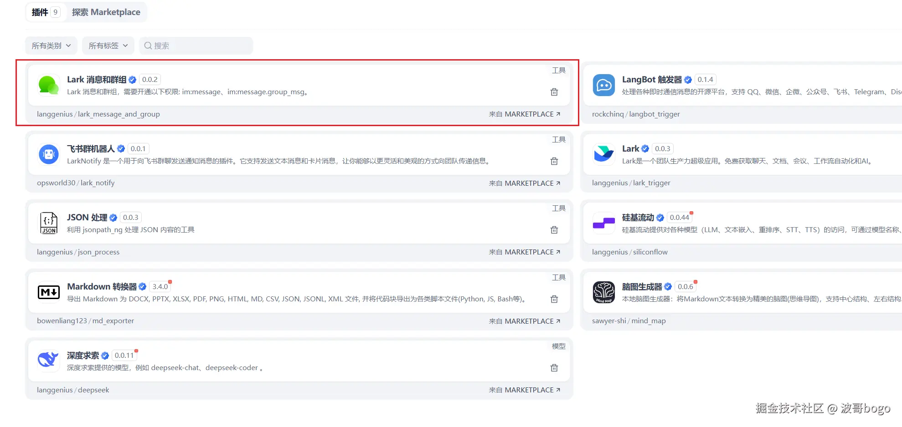Delete the Lark 消息和群组 plugin via trash icon
902x427 pixels.
554,92
